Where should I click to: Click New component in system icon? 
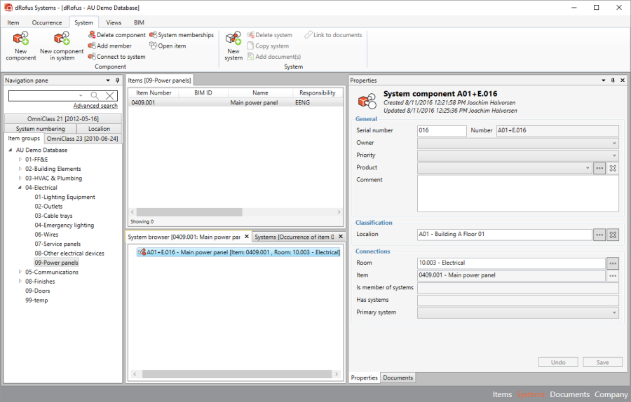tap(61, 39)
